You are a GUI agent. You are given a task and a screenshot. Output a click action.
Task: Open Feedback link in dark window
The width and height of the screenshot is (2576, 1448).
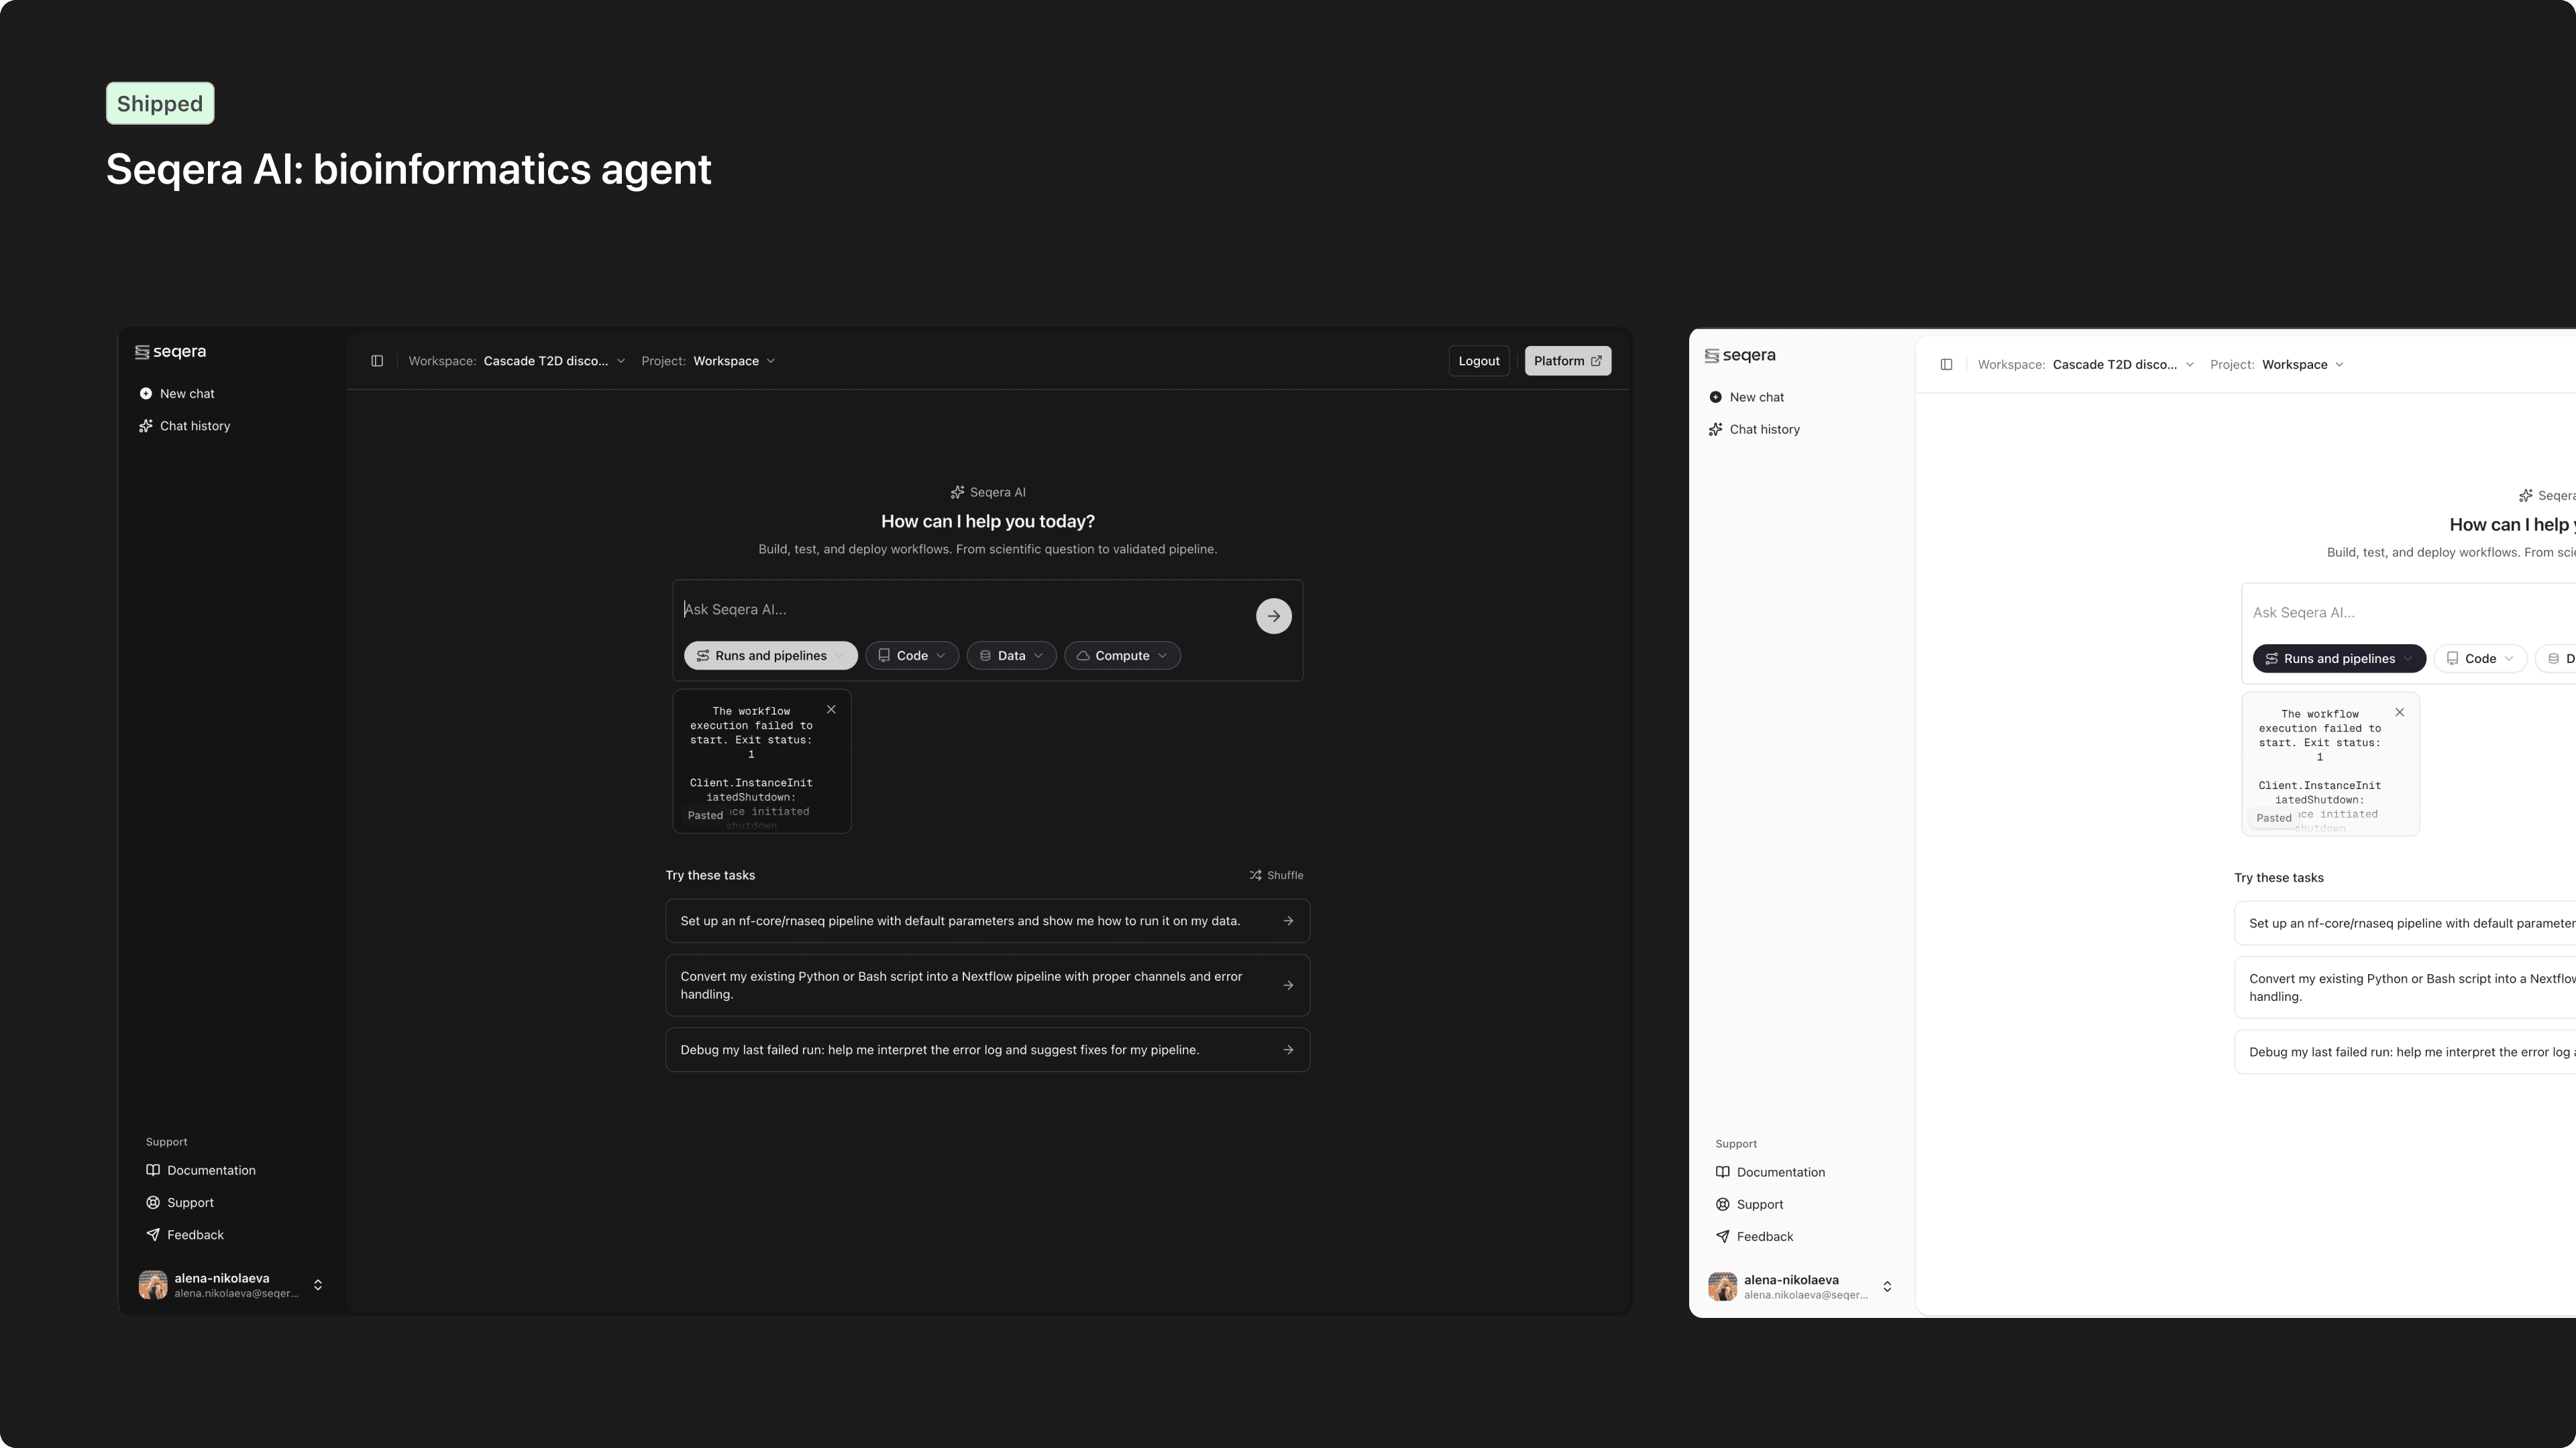click(185, 1235)
